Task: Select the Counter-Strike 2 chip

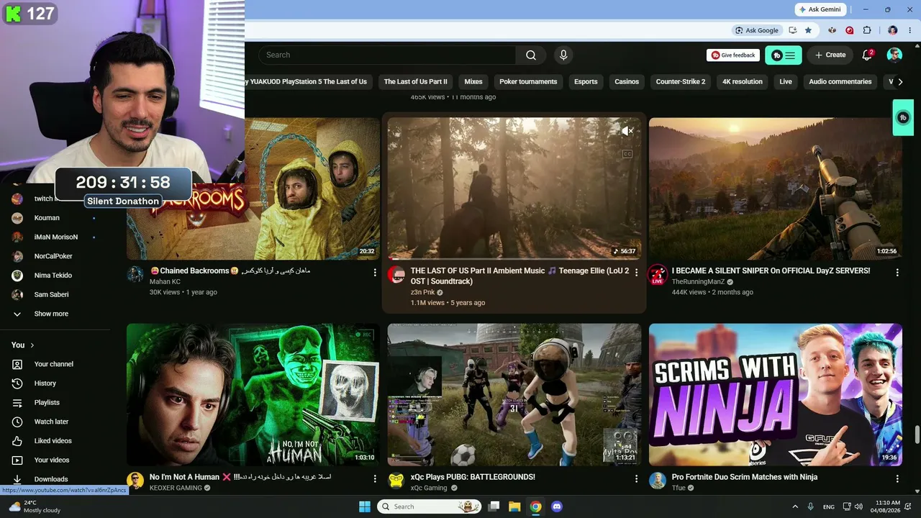Action: click(681, 82)
